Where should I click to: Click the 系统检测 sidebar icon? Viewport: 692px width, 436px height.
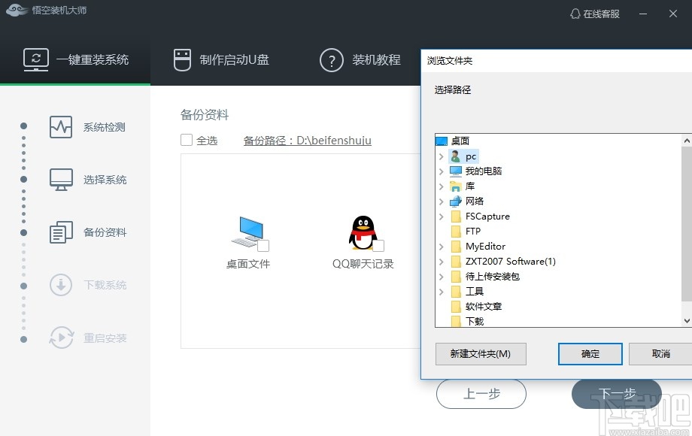pyautogui.click(x=60, y=127)
